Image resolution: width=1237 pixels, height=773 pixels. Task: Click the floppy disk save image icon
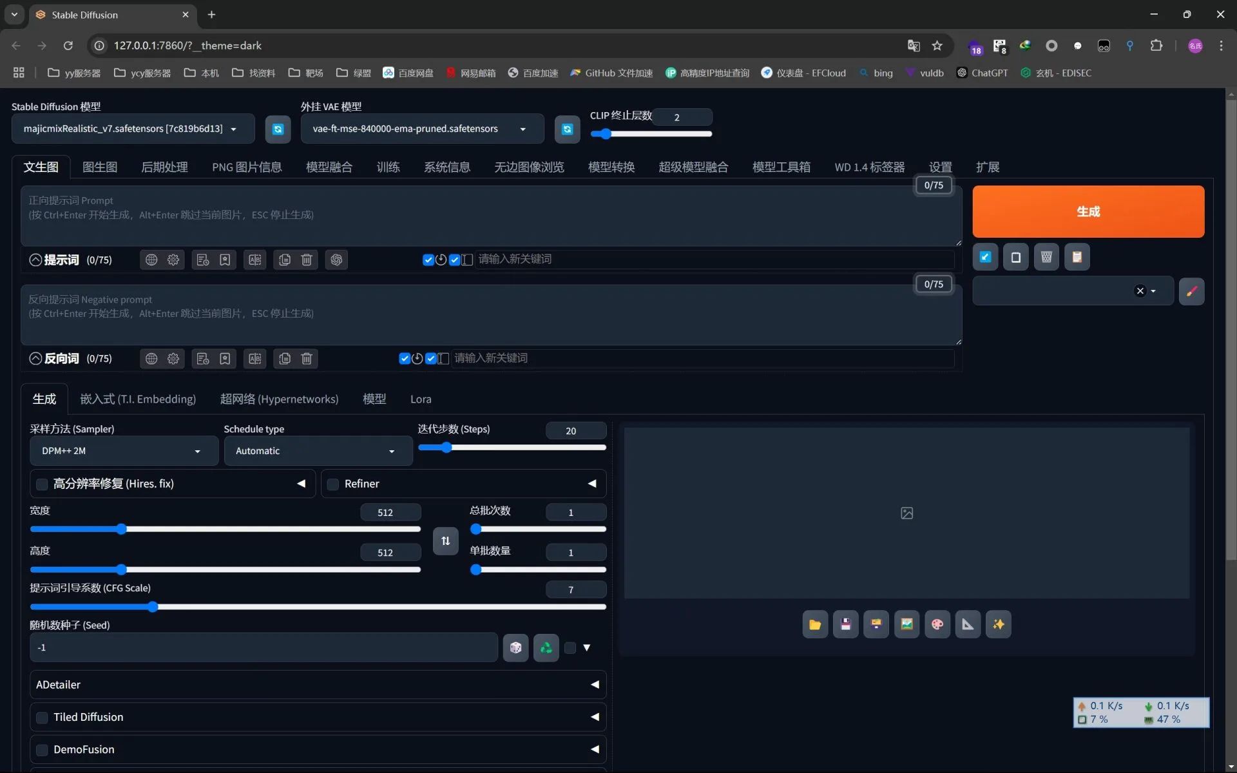[845, 624]
